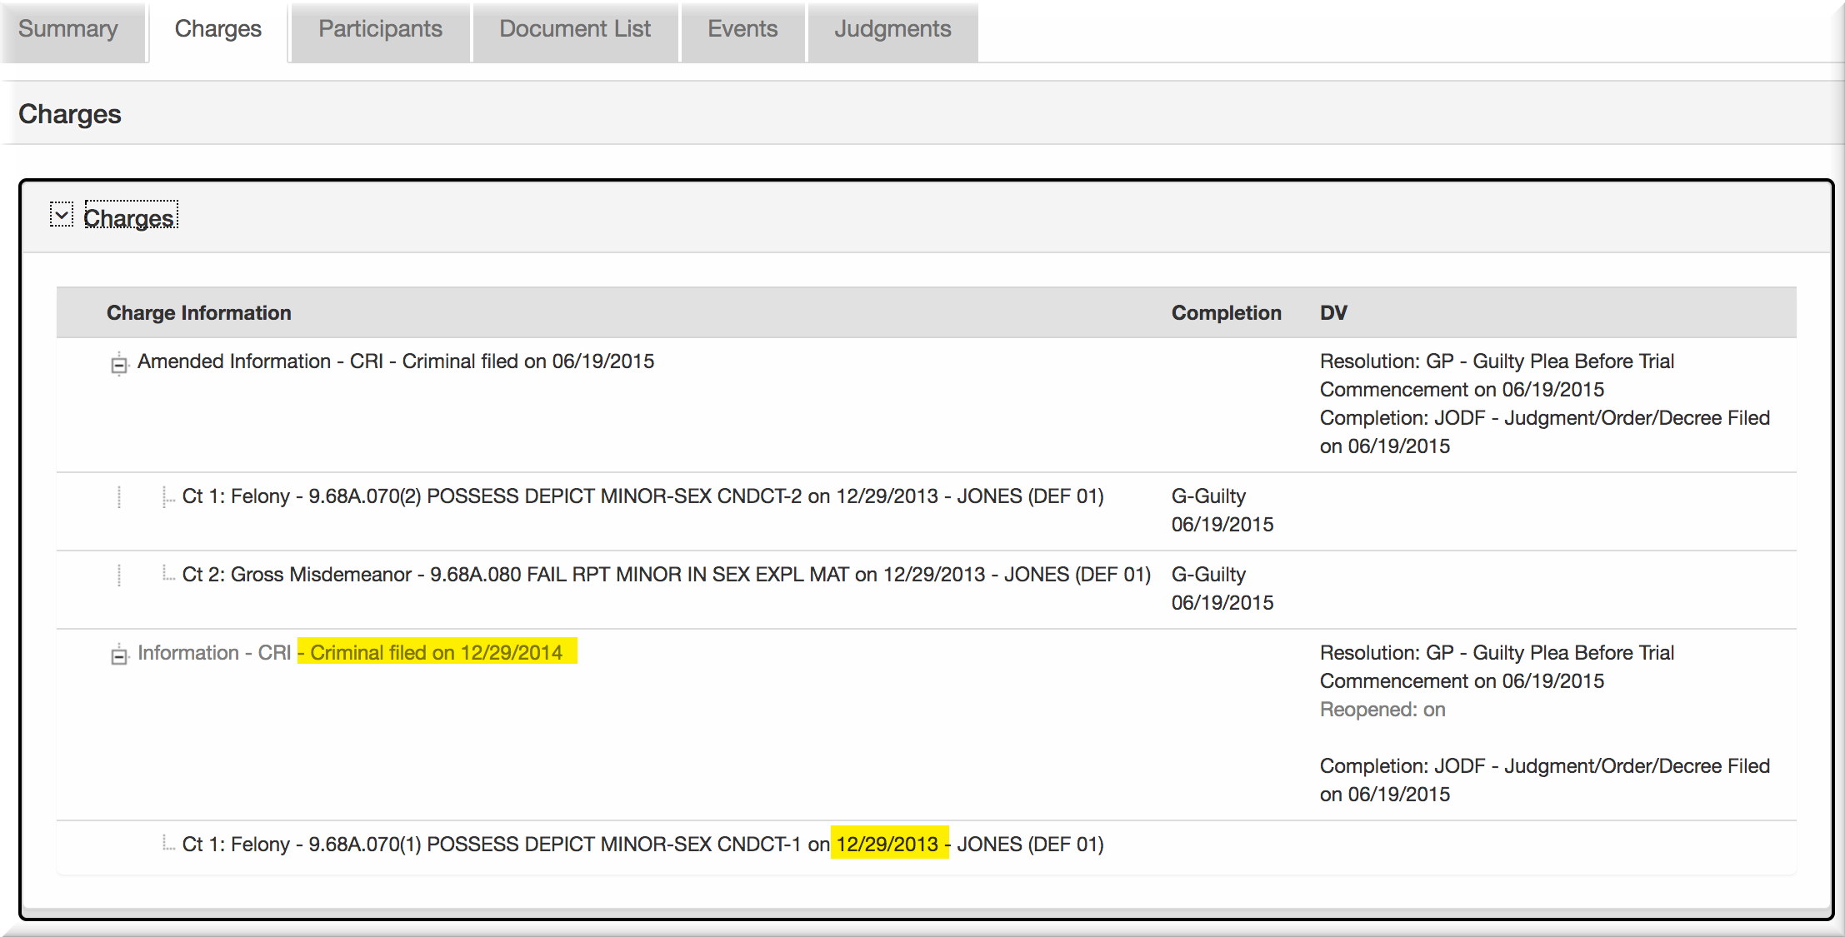Screen dimensions: 1845x937
Task: Select Information CRI Criminal filed 12/29/2014 row
Action: [x=927, y=724]
